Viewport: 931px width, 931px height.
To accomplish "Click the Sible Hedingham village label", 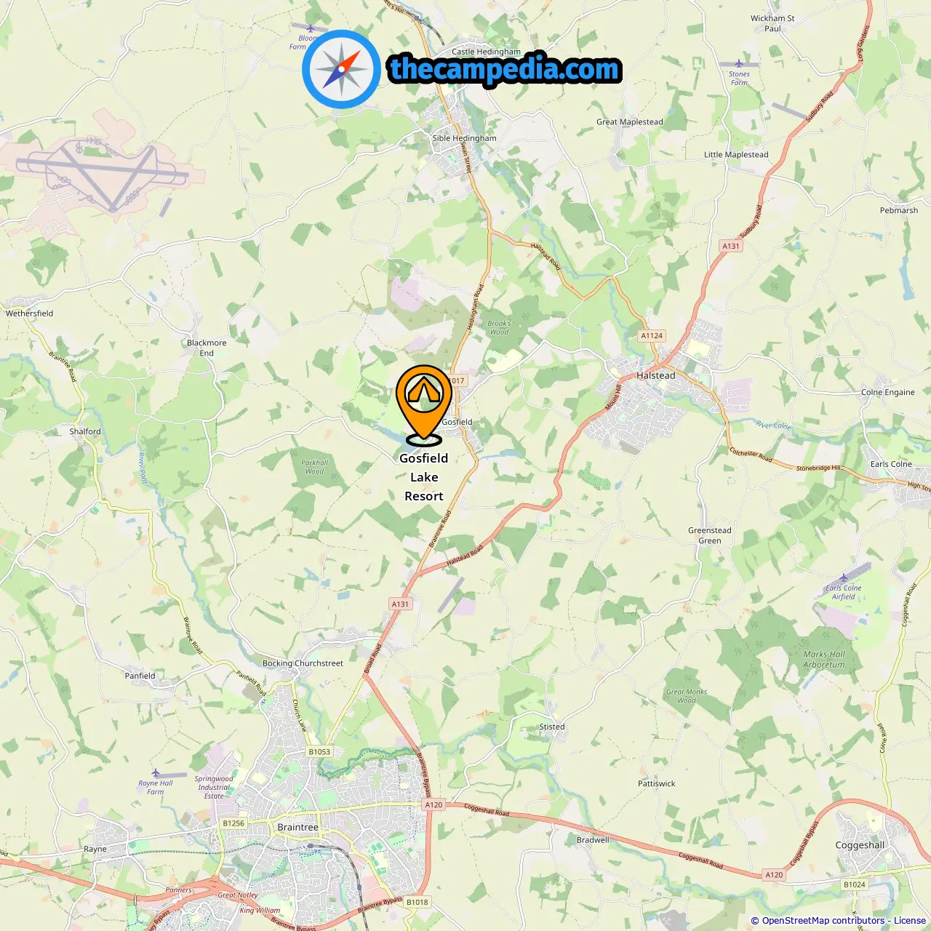I will [x=464, y=137].
